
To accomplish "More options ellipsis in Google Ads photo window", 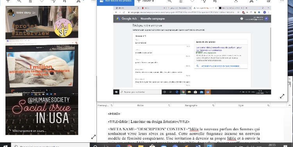I will (282, 1).
